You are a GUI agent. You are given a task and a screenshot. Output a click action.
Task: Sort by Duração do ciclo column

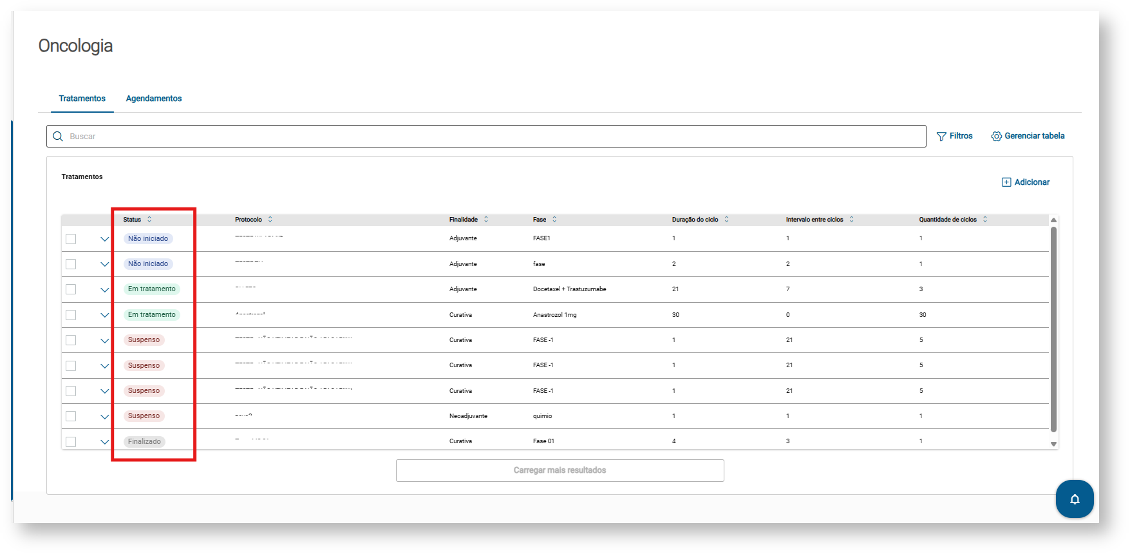726,220
